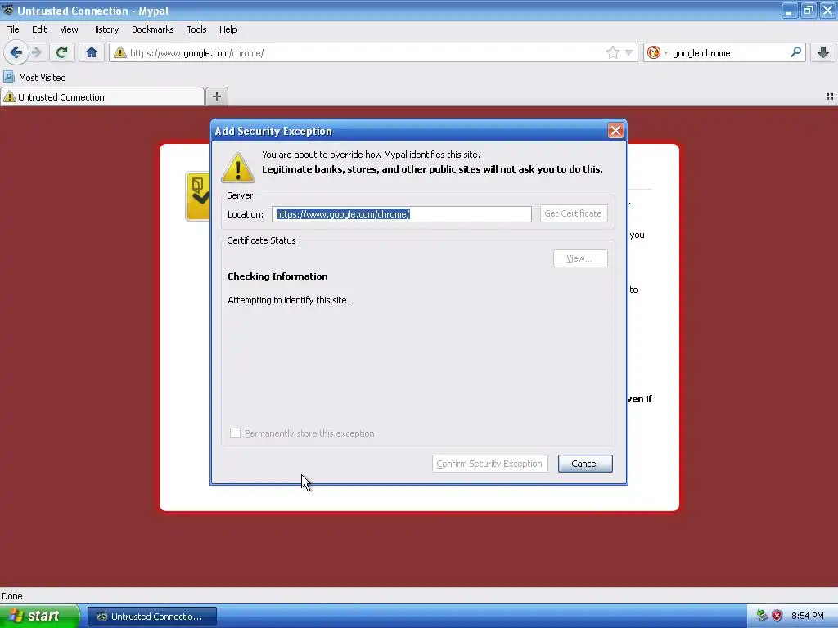Click the View... certificate button
Image resolution: width=838 pixels, height=628 pixels.
pos(580,258)
